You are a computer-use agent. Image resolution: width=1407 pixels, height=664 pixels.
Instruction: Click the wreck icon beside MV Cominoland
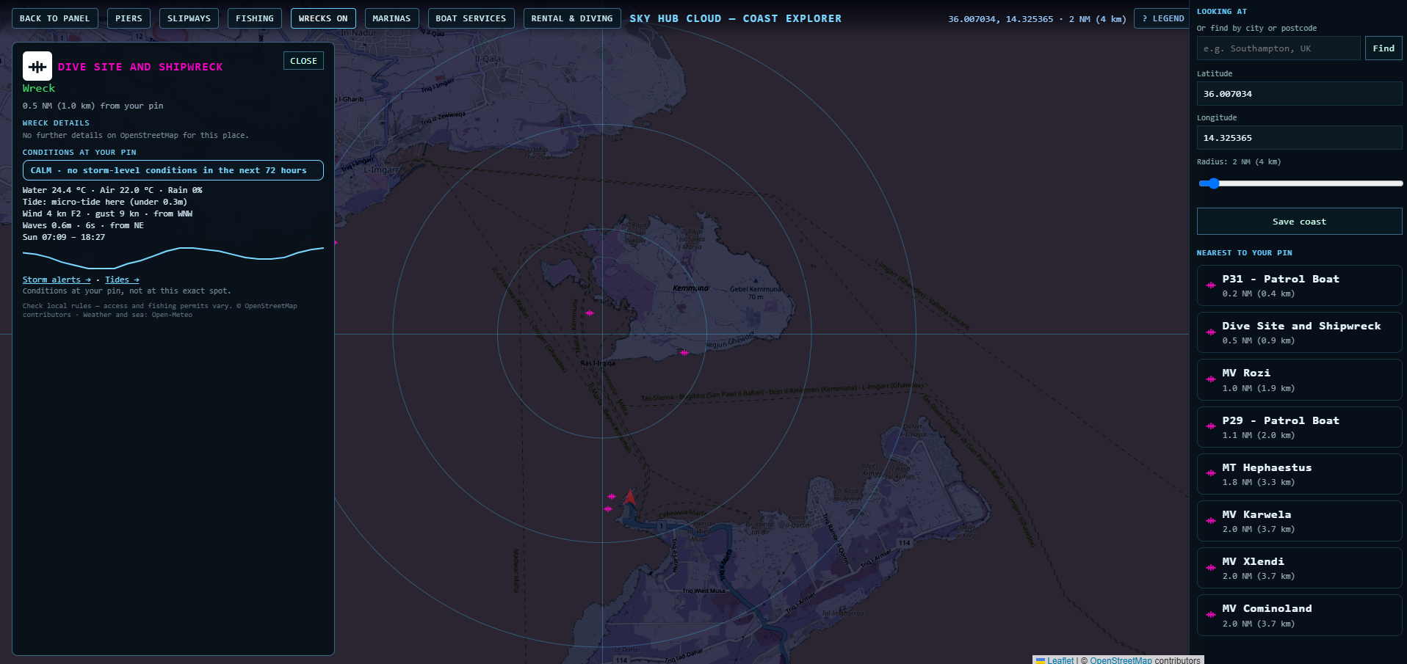tap(1210, 615)
